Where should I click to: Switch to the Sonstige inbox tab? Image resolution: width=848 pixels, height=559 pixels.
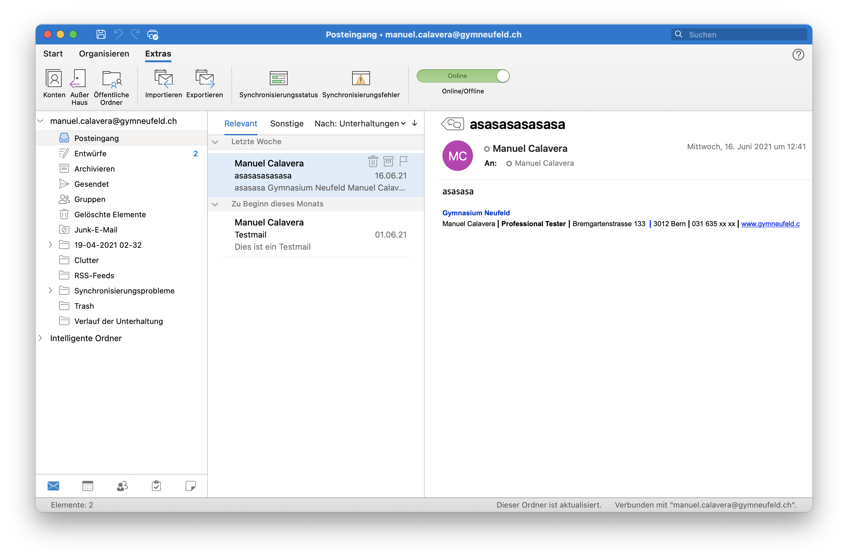click(x=286, y=123)
